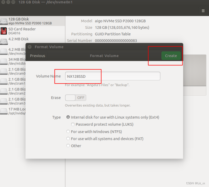This screenshot has width=209, height=187.
Task: Choose the 'Other' volume type option
Action: 68,146
